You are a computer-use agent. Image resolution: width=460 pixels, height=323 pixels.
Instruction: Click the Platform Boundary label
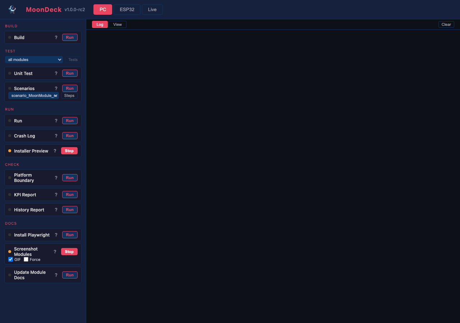(24, 178)
